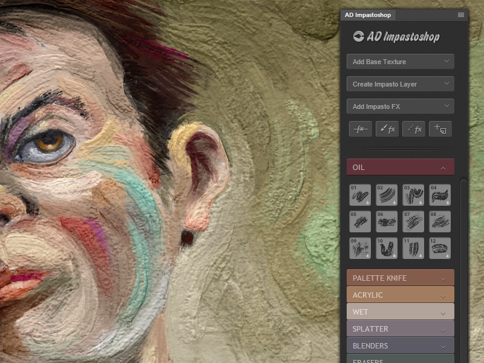Choose oil brush preset 04
This screenshot has height=363, width=484.
point(440,195)
